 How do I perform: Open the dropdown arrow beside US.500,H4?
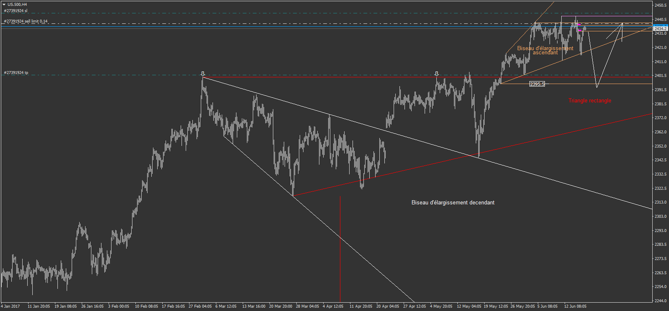[4, 5]
